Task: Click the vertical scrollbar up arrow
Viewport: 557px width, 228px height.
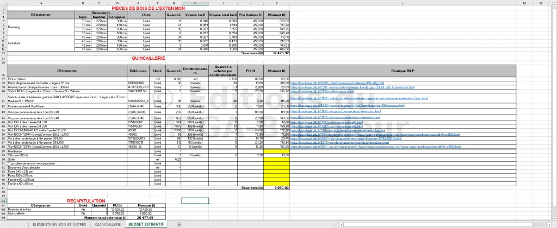Action: tap(555, 3)
